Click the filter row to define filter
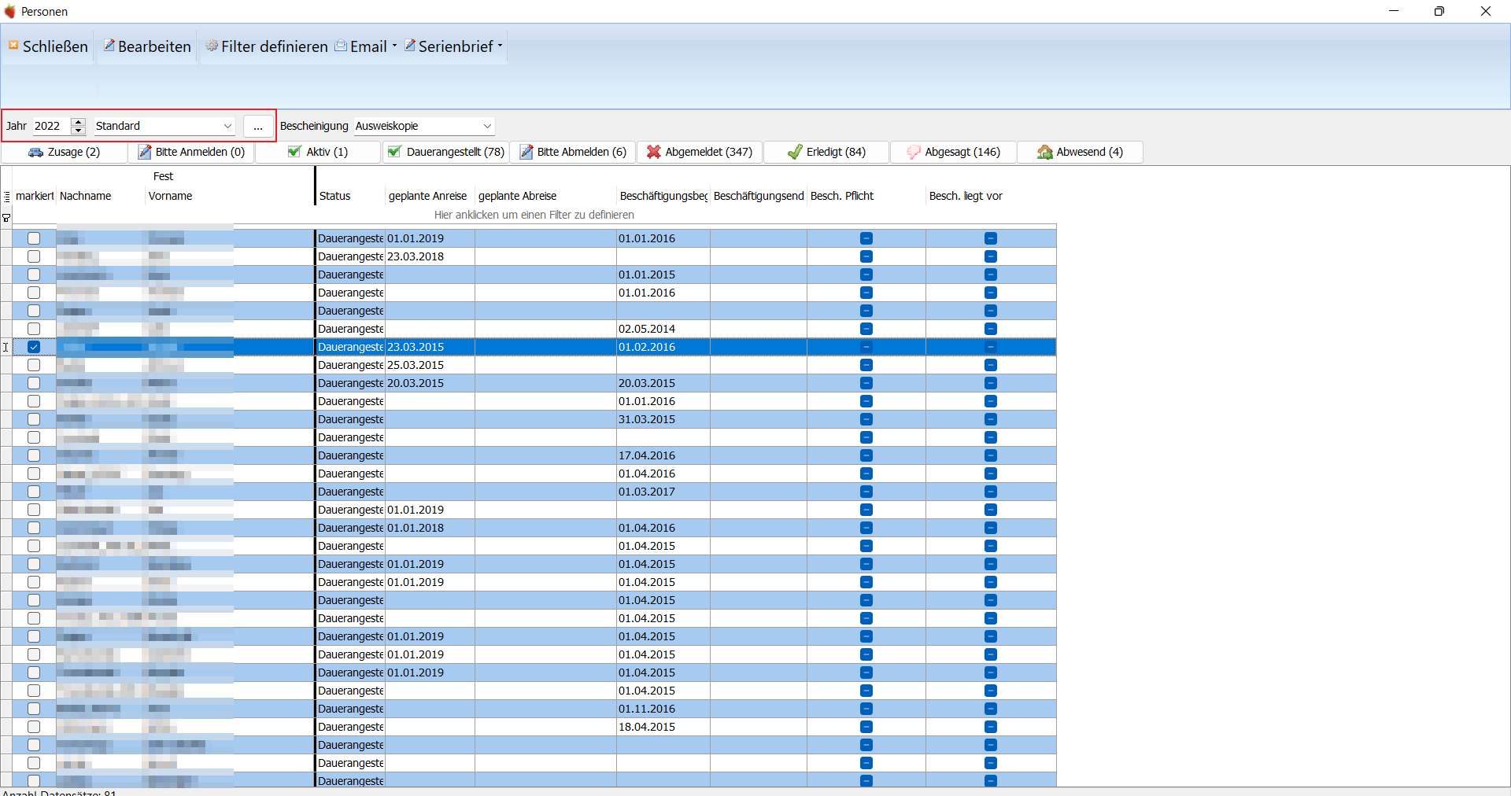The width and height of the screenshot is (1511, 796). [x=534, y=215]
